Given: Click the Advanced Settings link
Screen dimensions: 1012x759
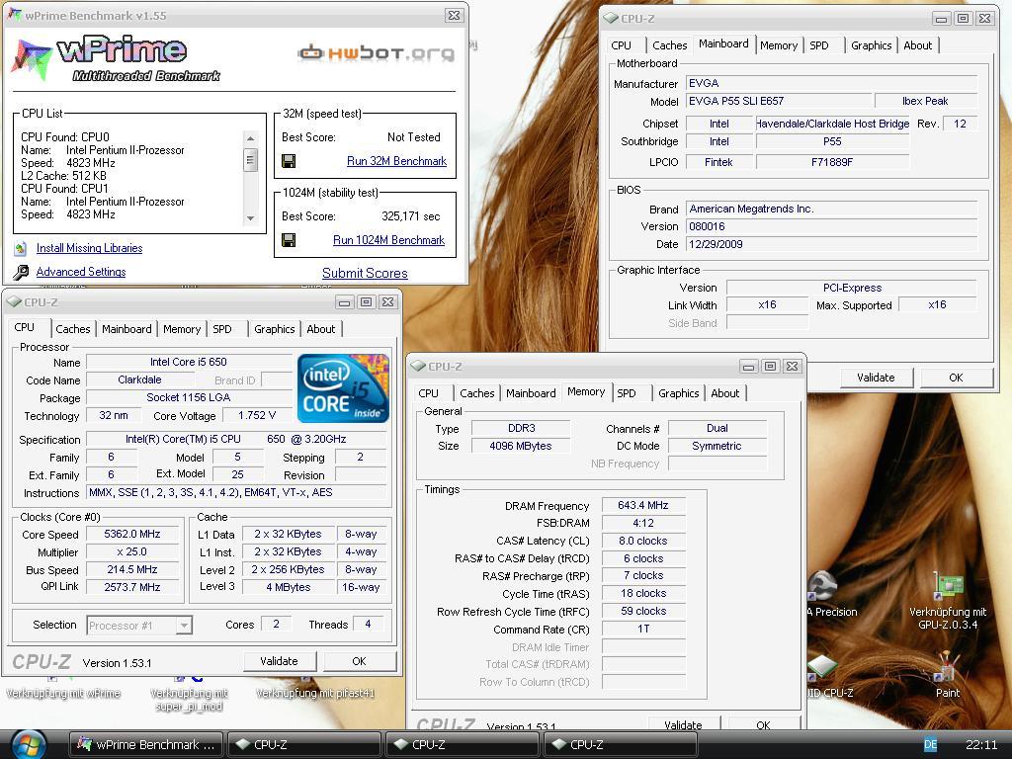Looking at the screenshot, I should point(81,272).
